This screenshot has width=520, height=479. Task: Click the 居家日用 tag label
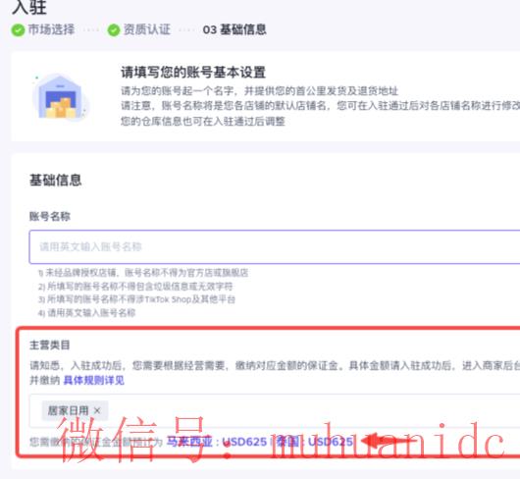pos(68,410)
